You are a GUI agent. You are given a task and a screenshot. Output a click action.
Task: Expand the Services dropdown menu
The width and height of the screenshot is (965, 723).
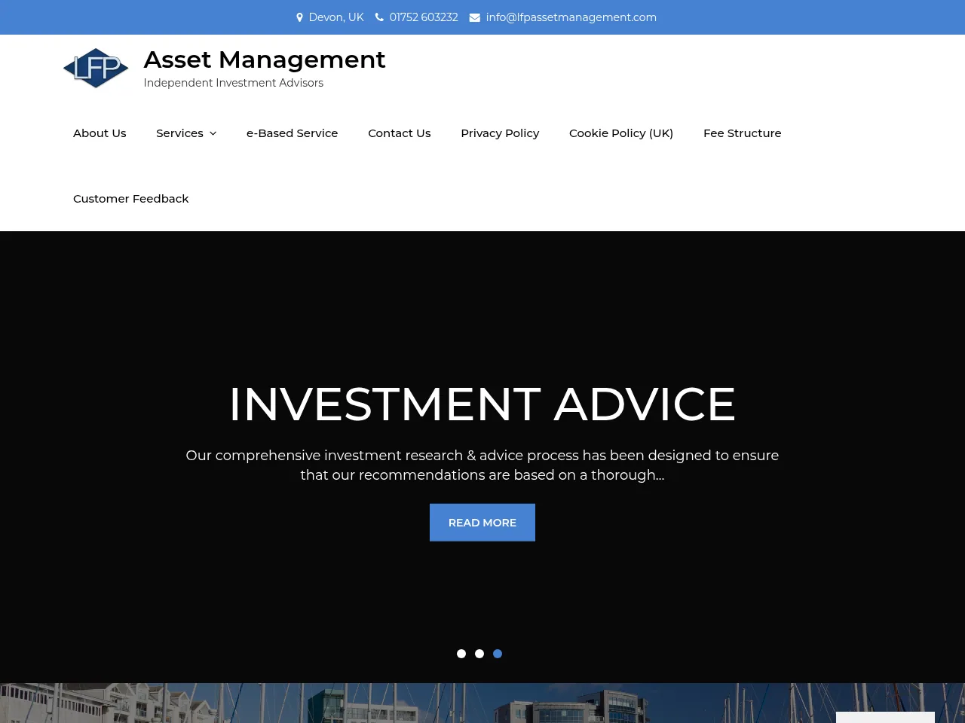point(179,133)
